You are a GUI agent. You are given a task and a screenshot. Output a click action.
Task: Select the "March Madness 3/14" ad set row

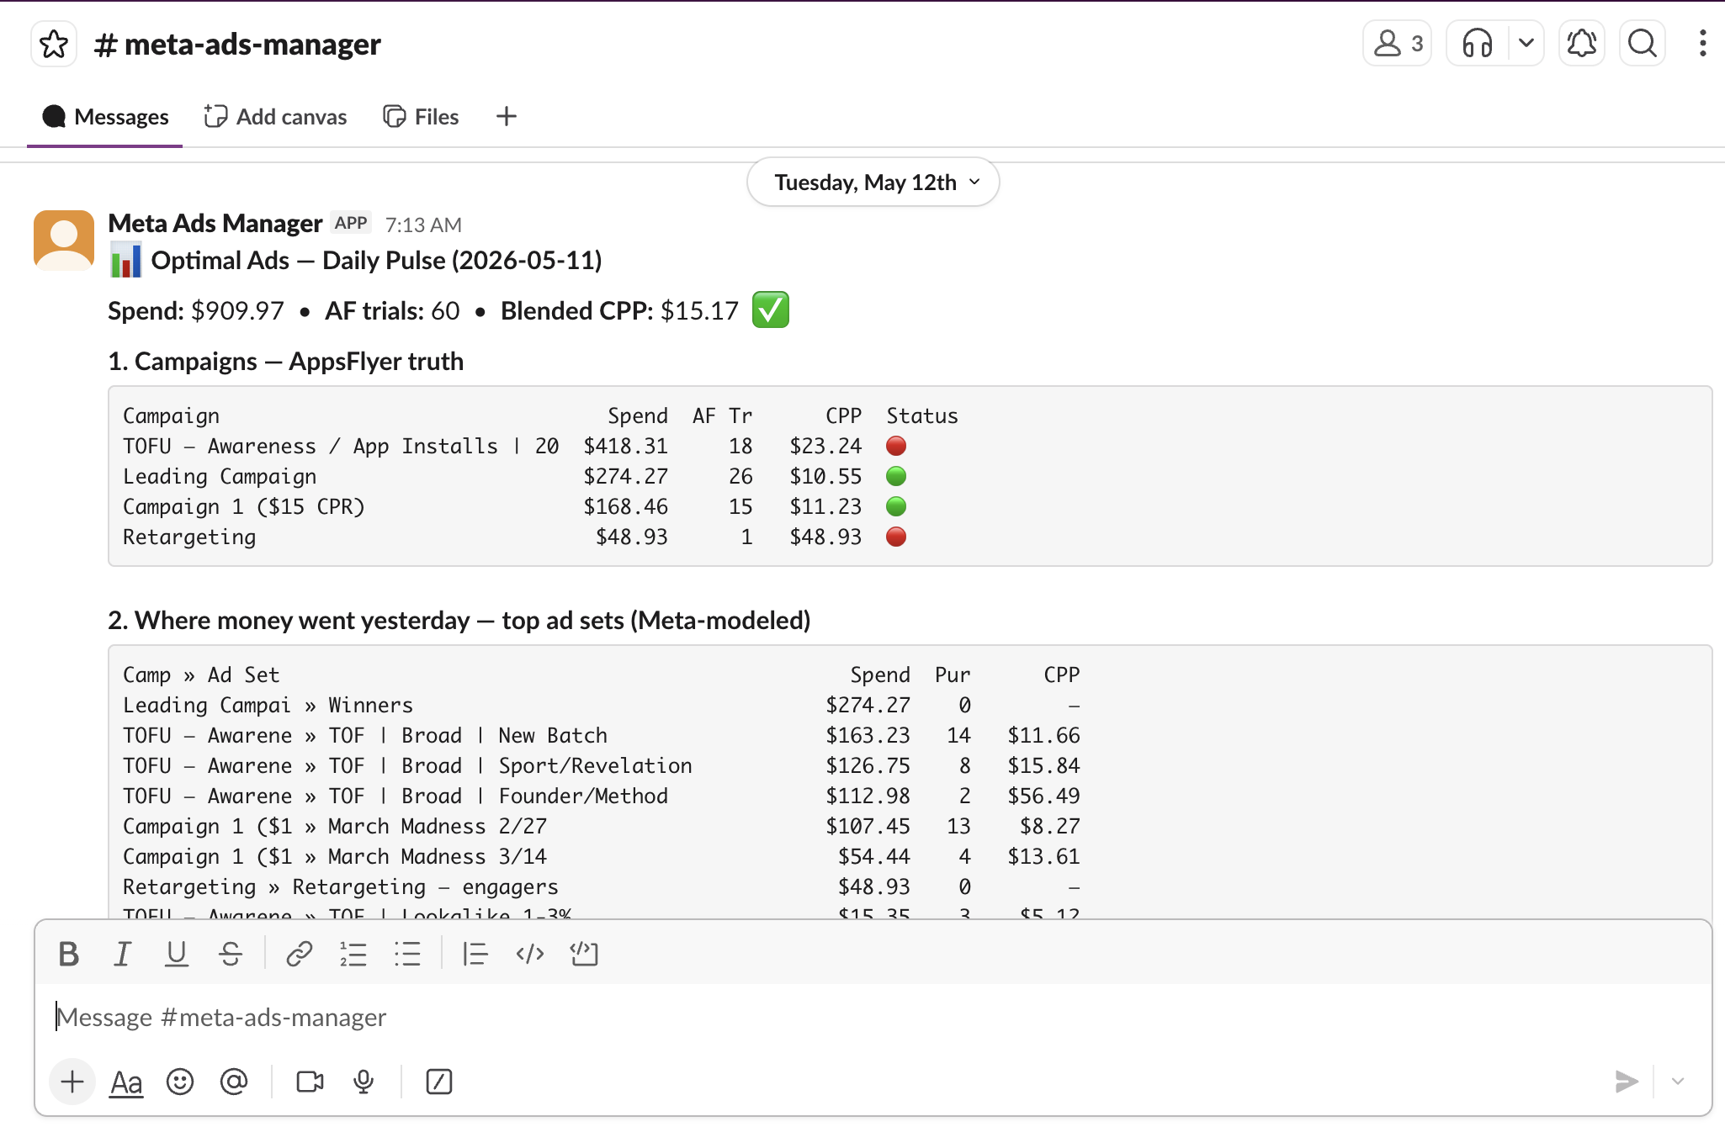click(x=438, y=857)
